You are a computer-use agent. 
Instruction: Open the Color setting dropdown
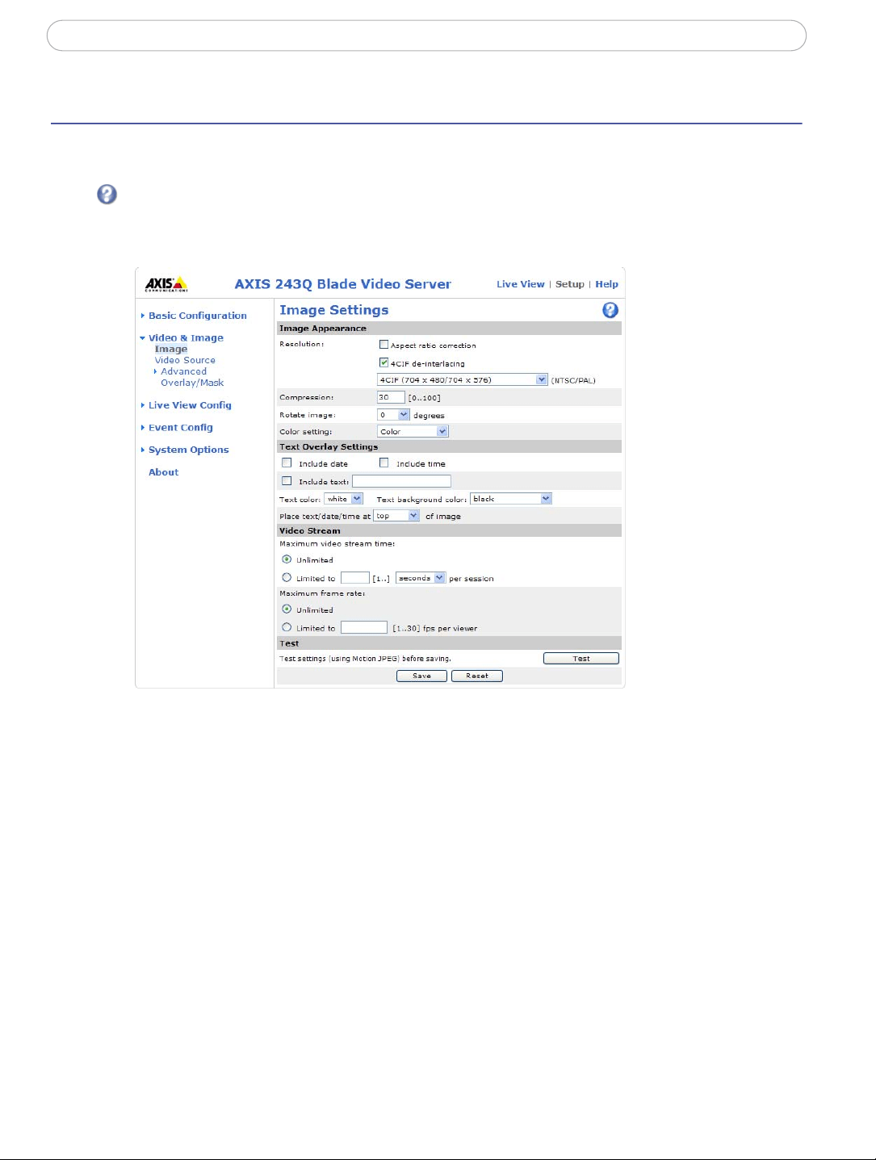413,431
